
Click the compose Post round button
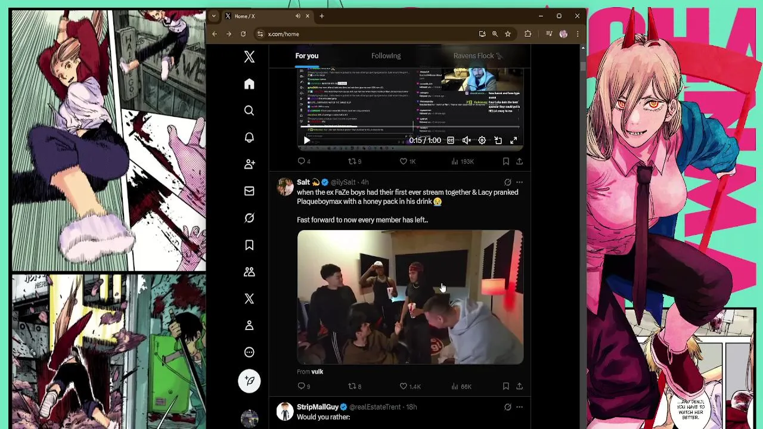(x=249, y=381)
